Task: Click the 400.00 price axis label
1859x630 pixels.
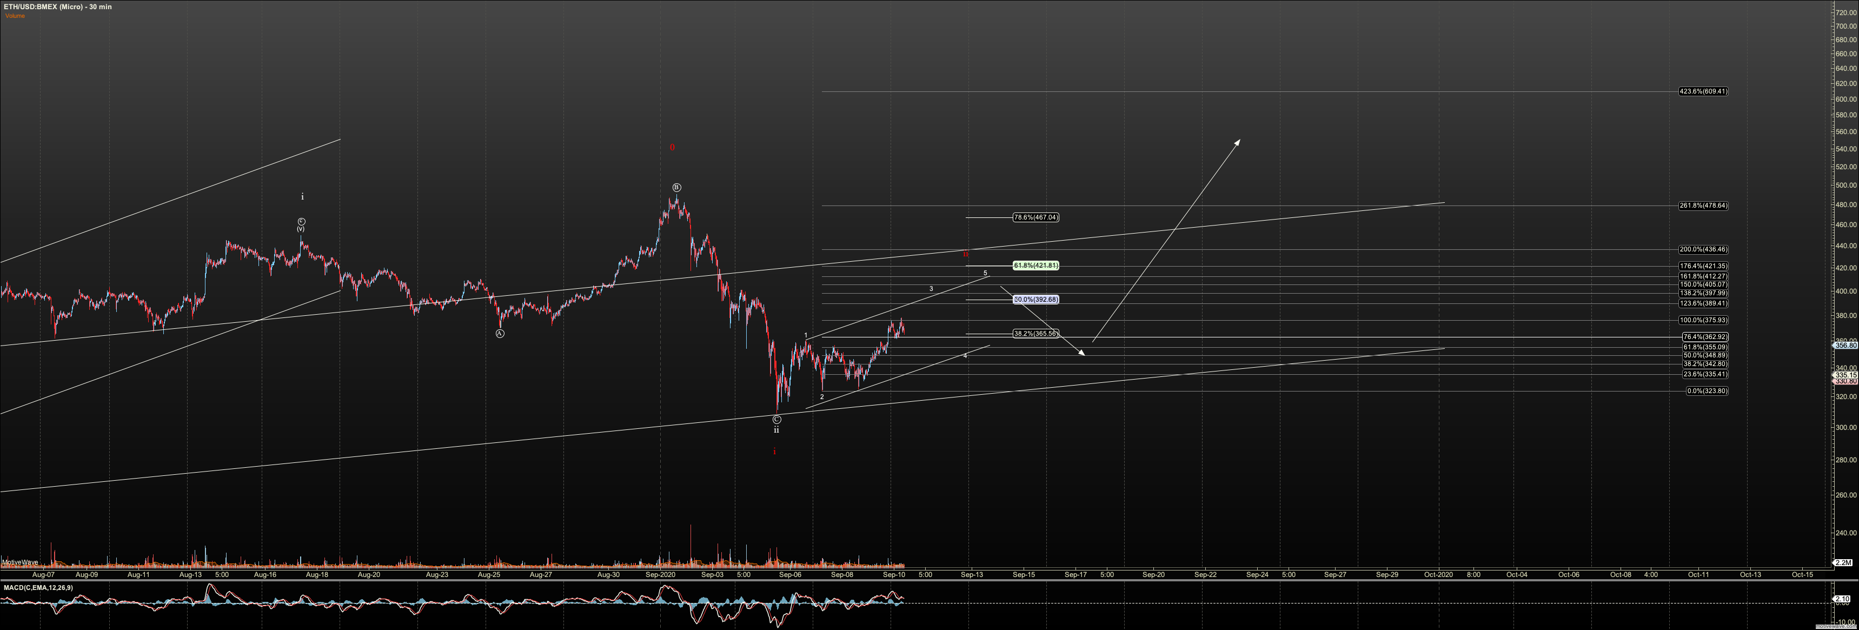Action: pyautogui.click(x=1846, y=291)
